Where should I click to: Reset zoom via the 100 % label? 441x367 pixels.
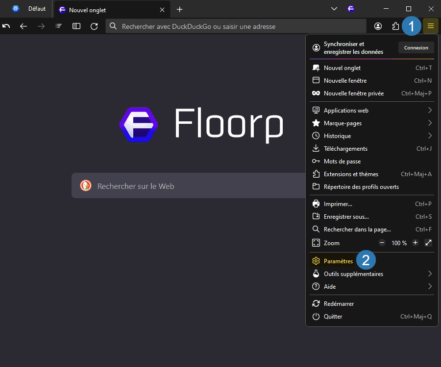tap(399, 243)
